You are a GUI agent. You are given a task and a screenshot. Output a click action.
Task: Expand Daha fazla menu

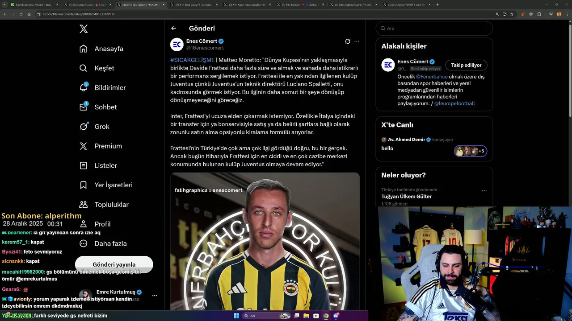[103, 243]
